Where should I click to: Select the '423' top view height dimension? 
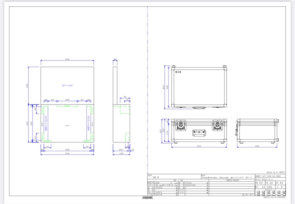coord(164,87)
